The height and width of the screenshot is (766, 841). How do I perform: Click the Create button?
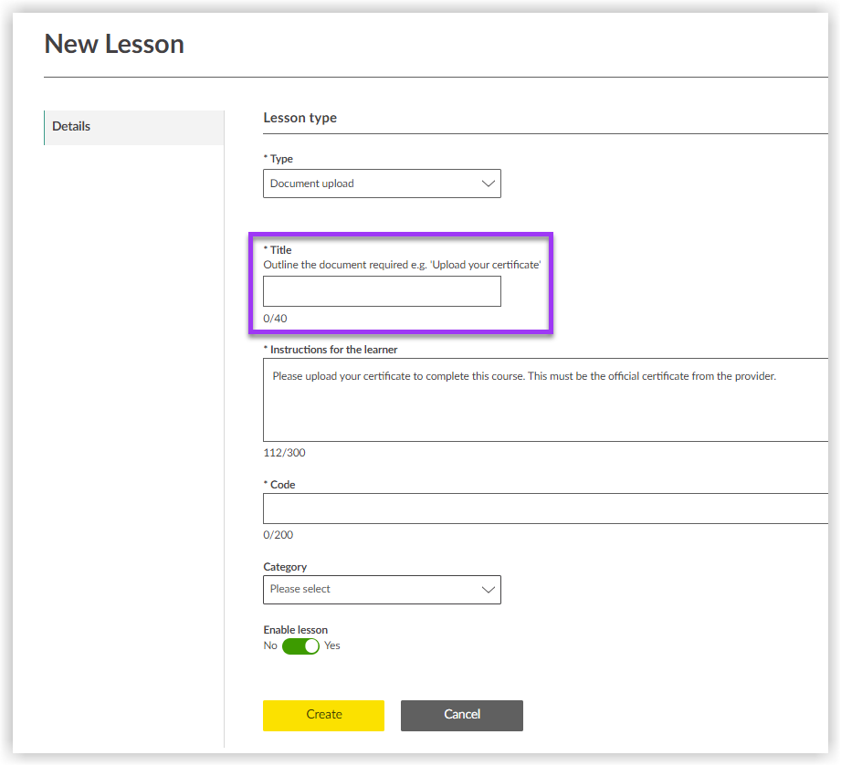pyautogui.click(x=323, y=715)
